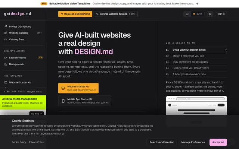The width and height of the screenshot is (239, 149).
Task: Click the Private DESIGN.md paper-plane icon
Action: [x=6, y=26]
